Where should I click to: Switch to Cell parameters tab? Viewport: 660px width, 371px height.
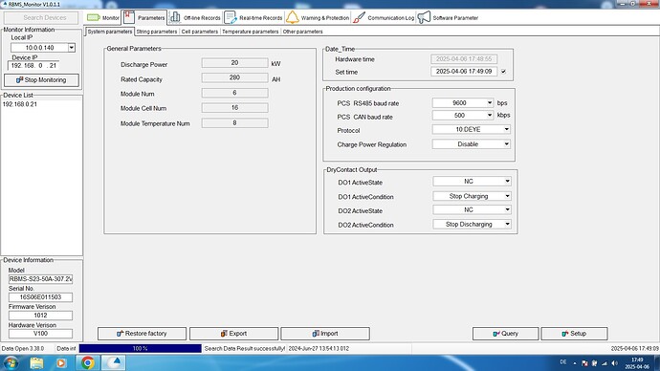pos(200,32)
